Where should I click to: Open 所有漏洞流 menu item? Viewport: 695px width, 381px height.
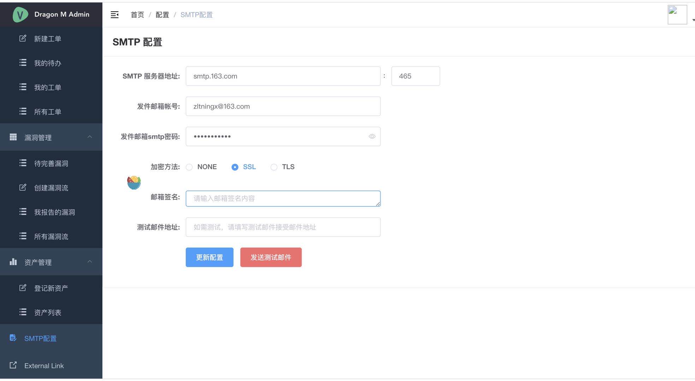(51, 236)
